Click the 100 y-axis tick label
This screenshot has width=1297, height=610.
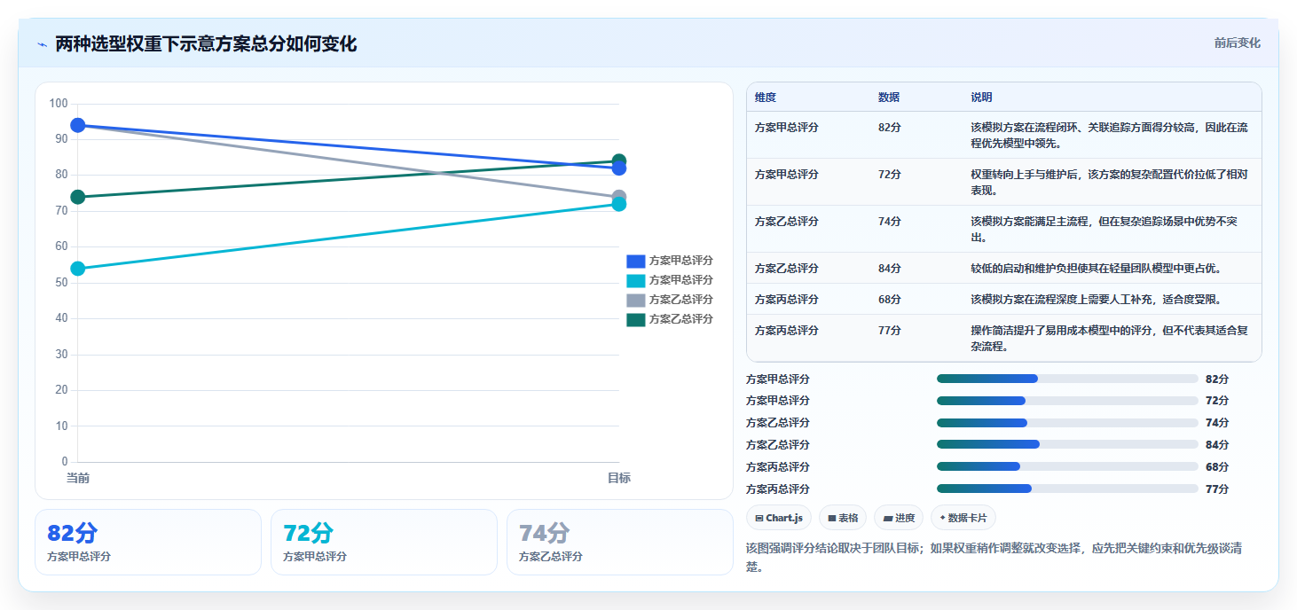click(59, 104)
